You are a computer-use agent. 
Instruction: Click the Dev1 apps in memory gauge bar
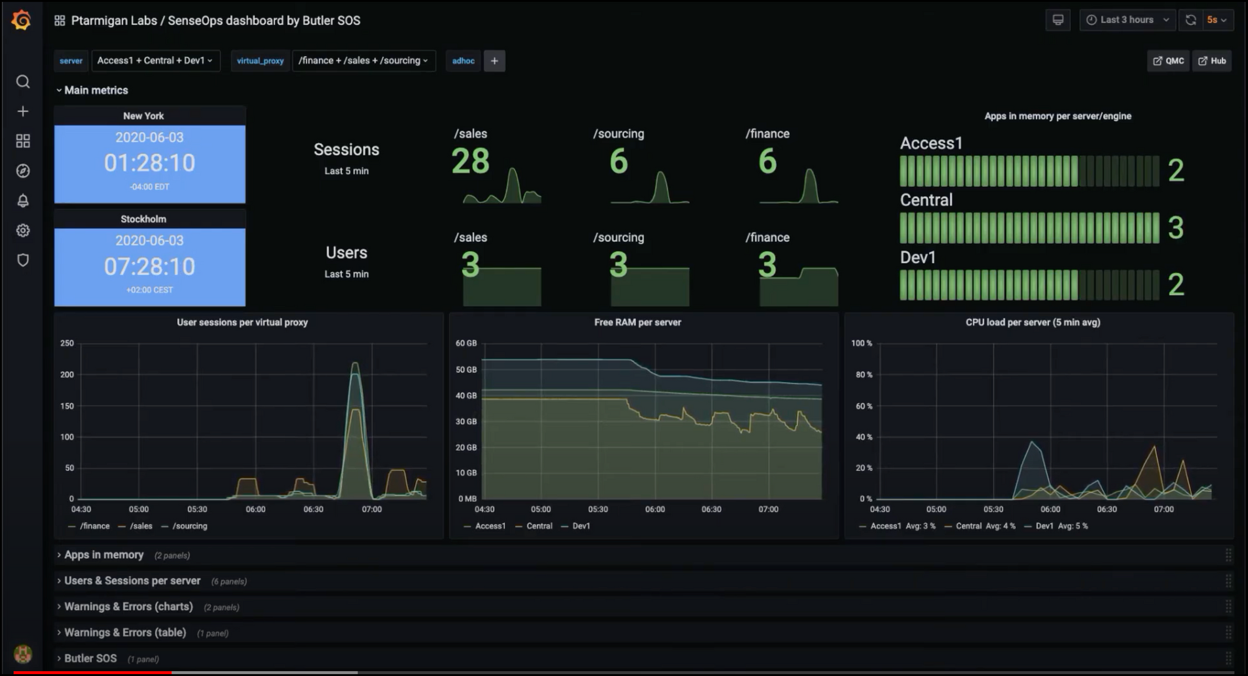(x=1030, y=285)
